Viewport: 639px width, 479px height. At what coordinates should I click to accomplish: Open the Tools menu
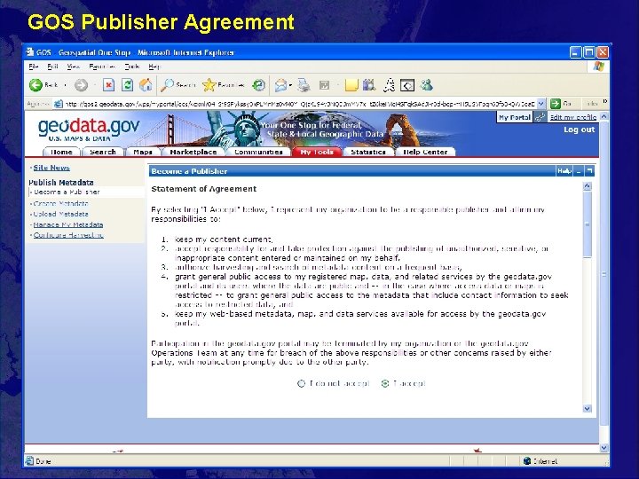[x=132, y=66]
